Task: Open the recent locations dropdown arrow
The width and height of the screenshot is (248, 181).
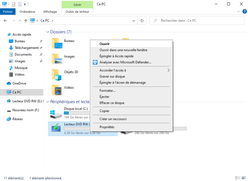Action: (x=20, y=21)
